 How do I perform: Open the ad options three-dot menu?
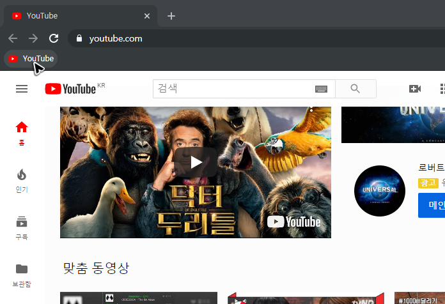311,109
